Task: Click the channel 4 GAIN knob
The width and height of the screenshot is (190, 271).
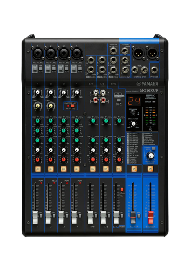Action: [x=77, y=92]
